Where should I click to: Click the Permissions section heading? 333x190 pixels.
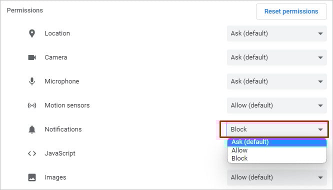point(25,10)
